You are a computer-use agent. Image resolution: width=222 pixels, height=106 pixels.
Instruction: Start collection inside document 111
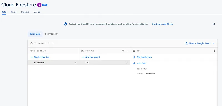point(142,57)
